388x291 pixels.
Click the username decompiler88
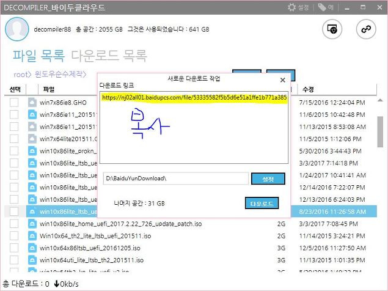point(52,29)
